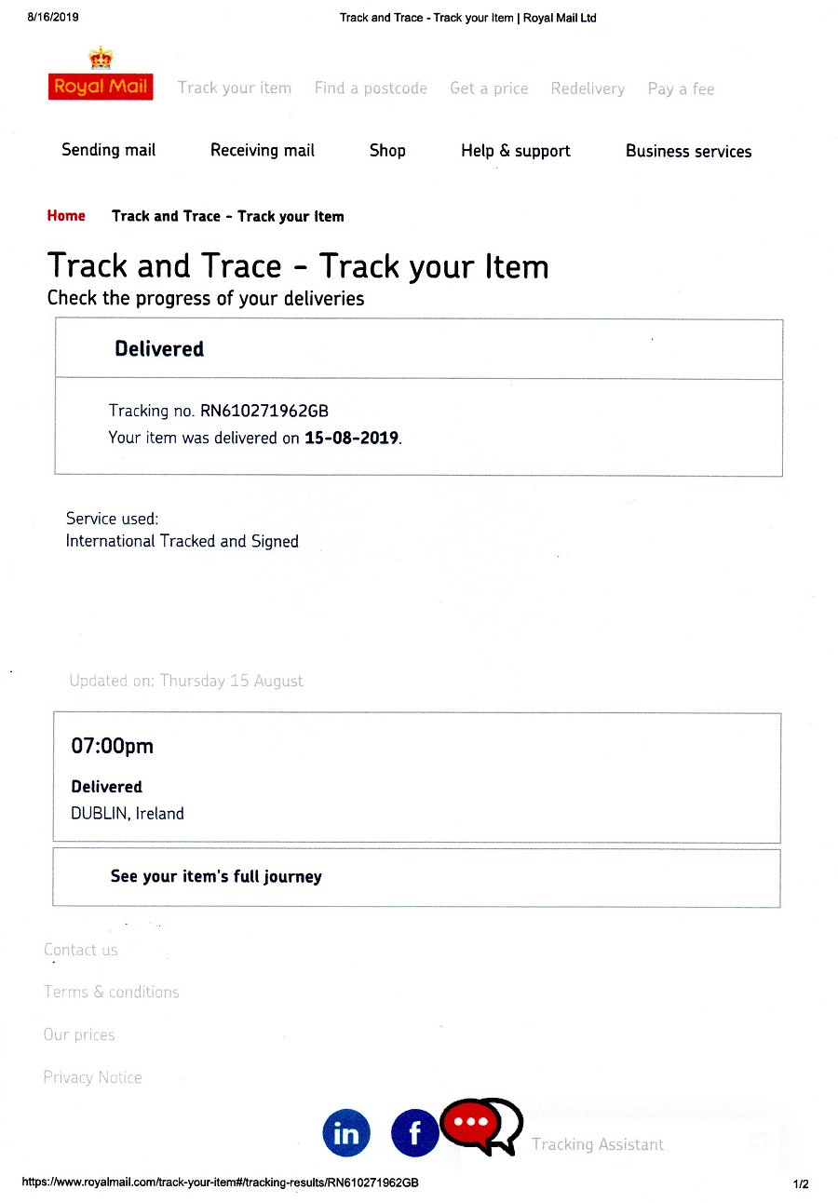Image resolution: width=838 pixels, height=1203 pixels.
Task: Open the LinkedIn social icon
Action: [346, 1133]
